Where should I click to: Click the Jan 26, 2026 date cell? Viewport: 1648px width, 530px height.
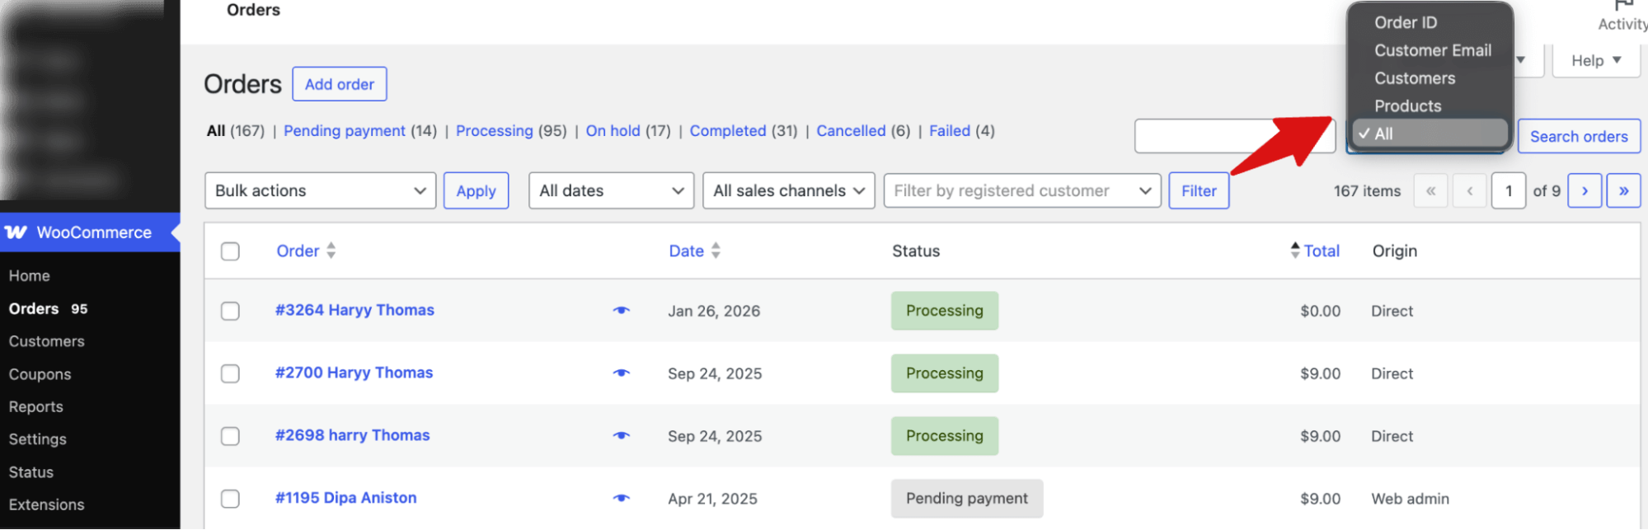pos(714,311)
